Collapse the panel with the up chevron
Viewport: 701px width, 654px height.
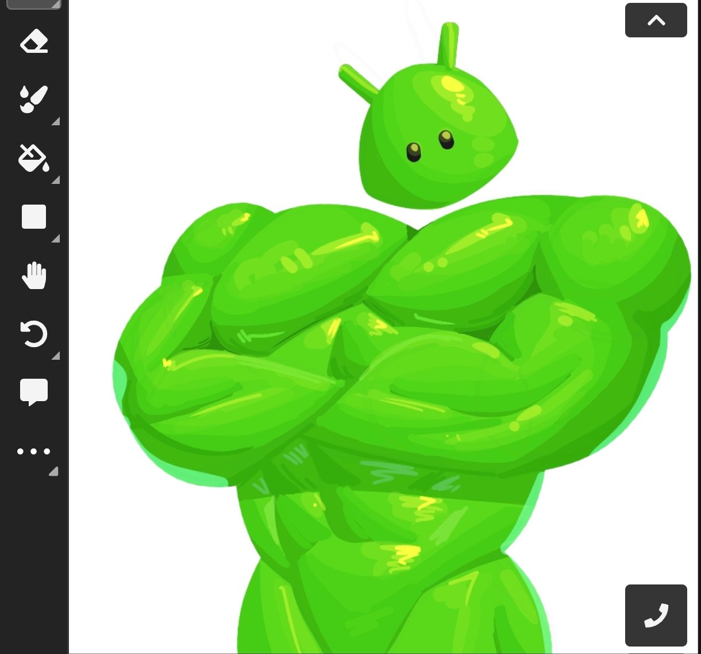coord(656,20)
